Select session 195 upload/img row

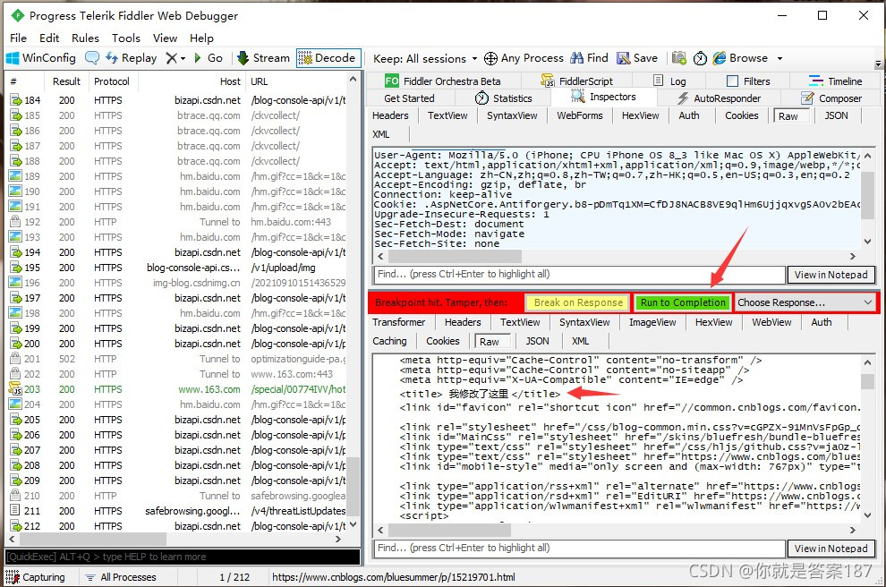[x=177, y=268]
